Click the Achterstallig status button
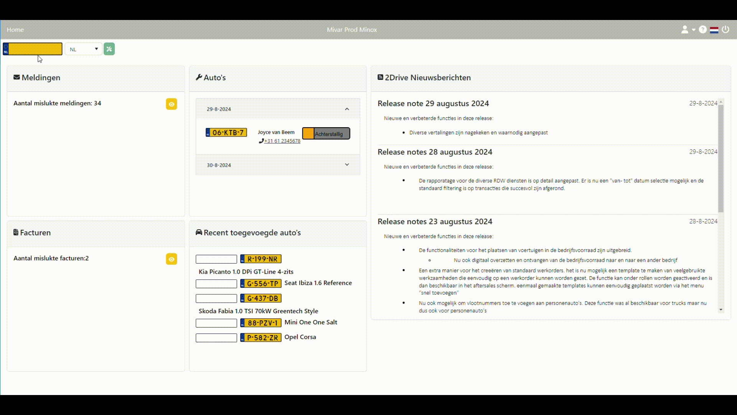 tap(326, 134)
